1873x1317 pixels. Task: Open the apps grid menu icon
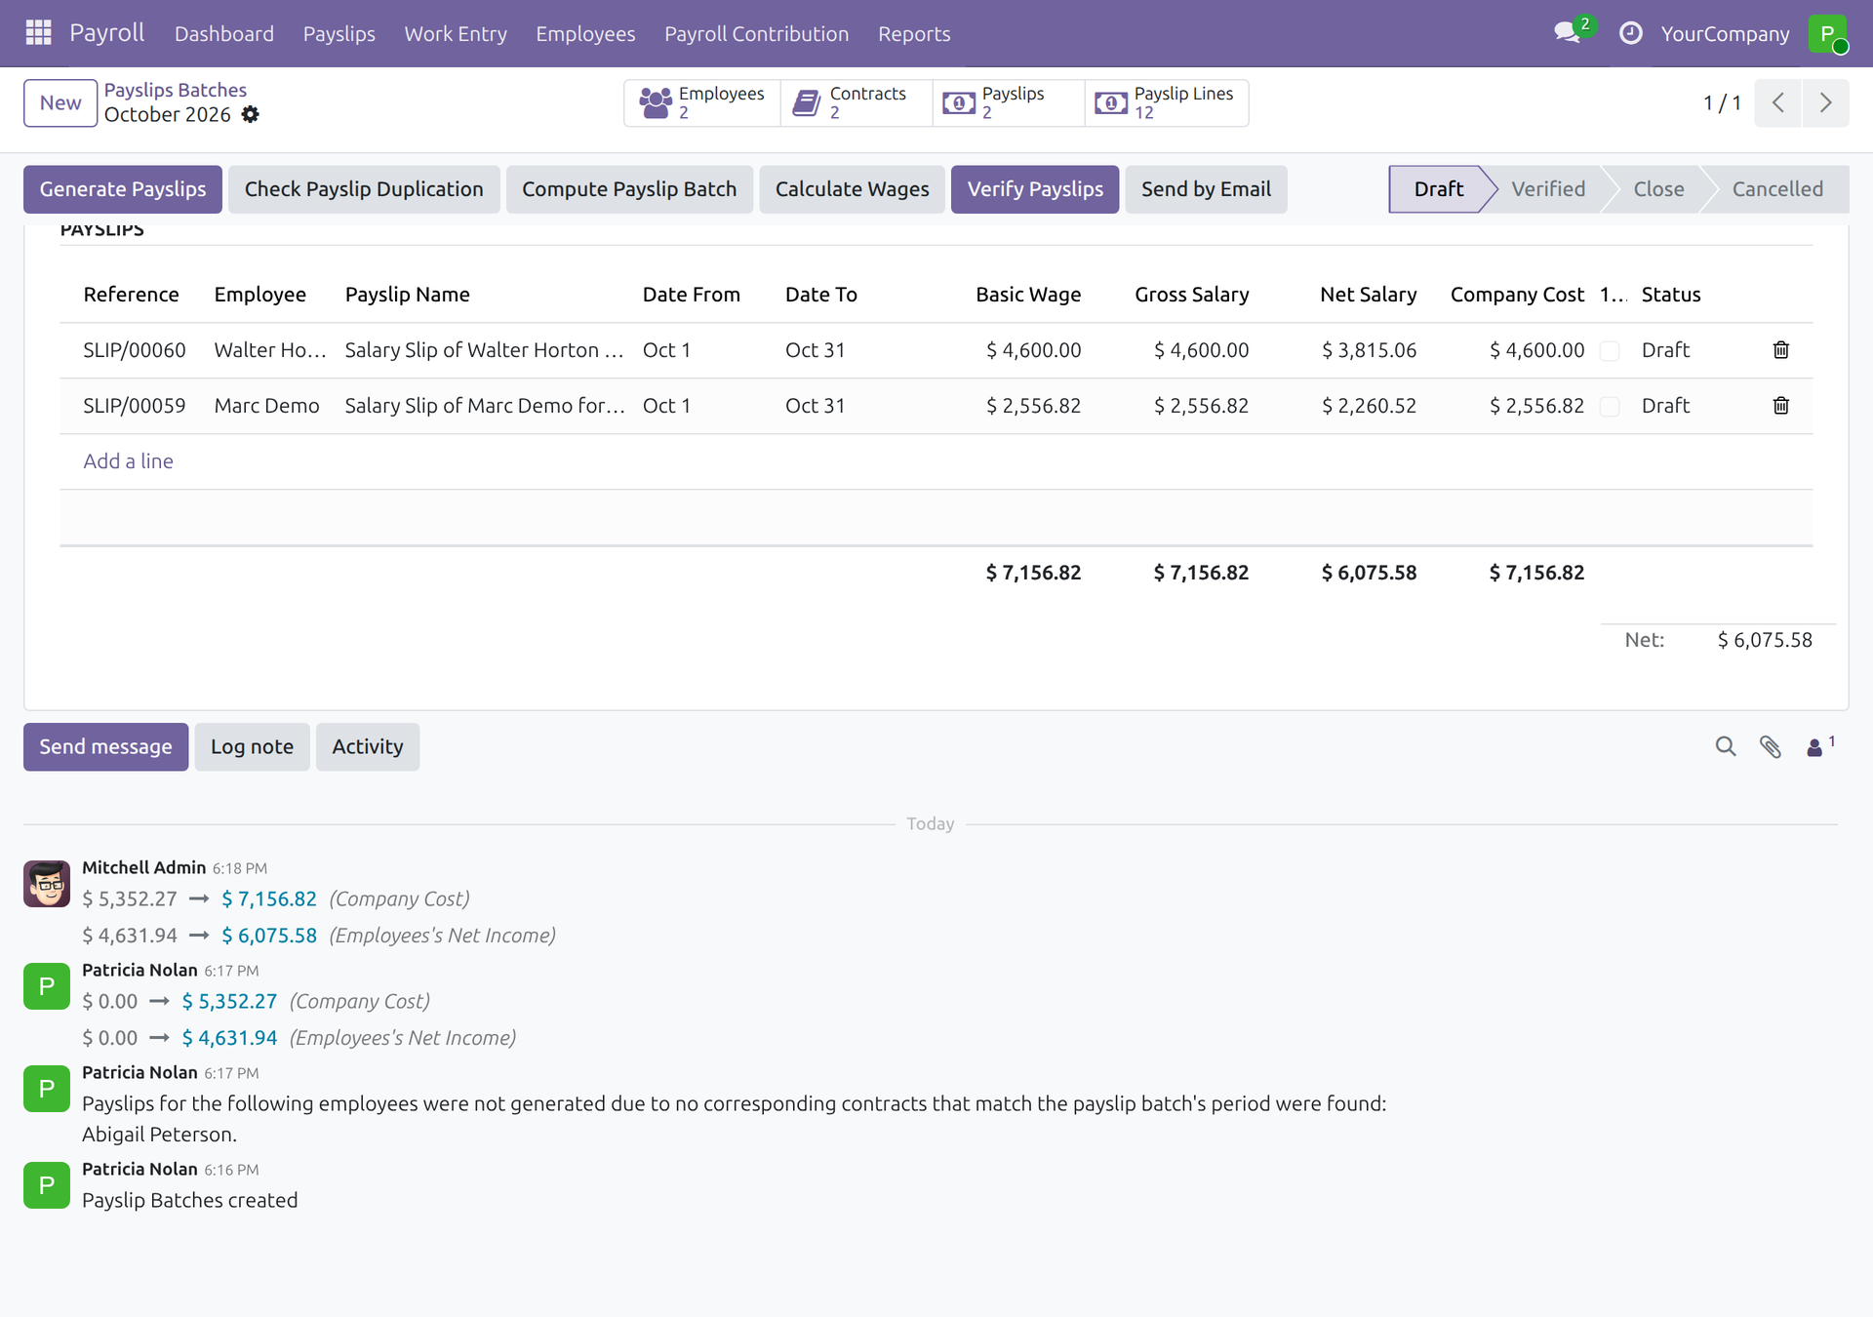pyautogui.click(x=38, y=33)
